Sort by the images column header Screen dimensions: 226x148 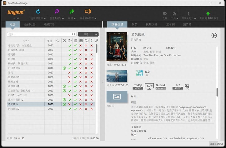coord(75,41)
